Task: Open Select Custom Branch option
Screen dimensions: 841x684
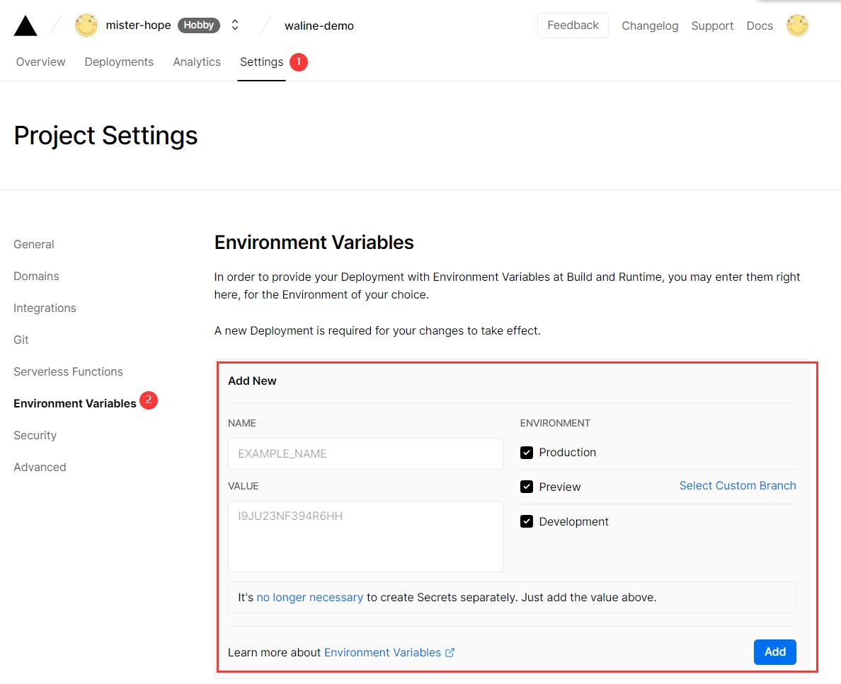Action: click(737, 485)
